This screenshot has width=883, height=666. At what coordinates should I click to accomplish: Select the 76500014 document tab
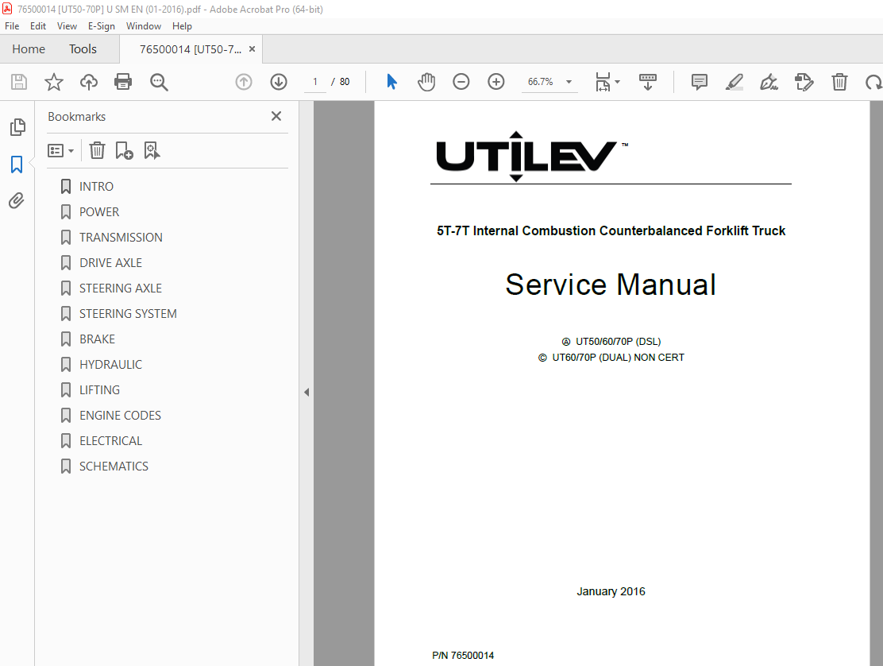pos(191,49)
